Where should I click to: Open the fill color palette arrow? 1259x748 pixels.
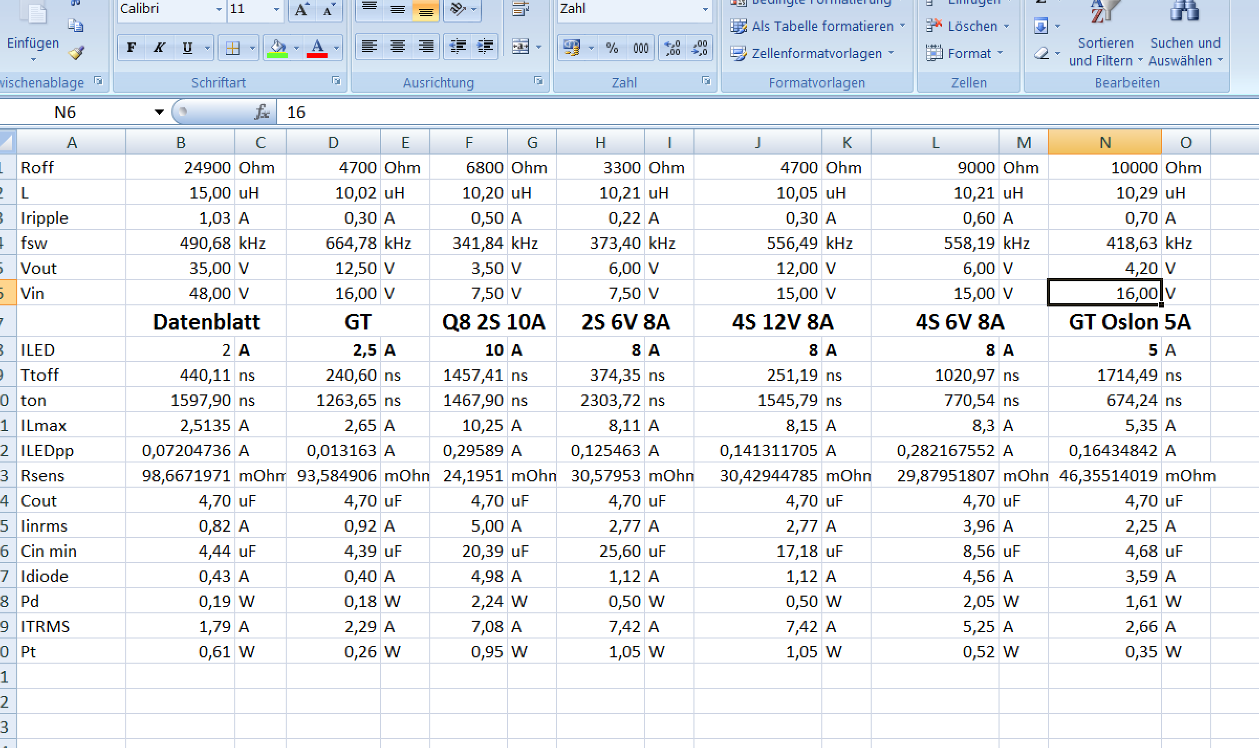click(297, 48)
